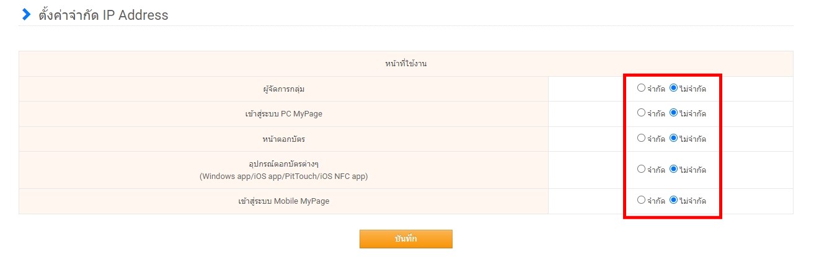Pick ไม่จำกัด for อุปกรณ์ตอกบัตรต่างๆ row
Image resolution: width=814 pixels, height=257 pixels.
click(x=674, y=168)
